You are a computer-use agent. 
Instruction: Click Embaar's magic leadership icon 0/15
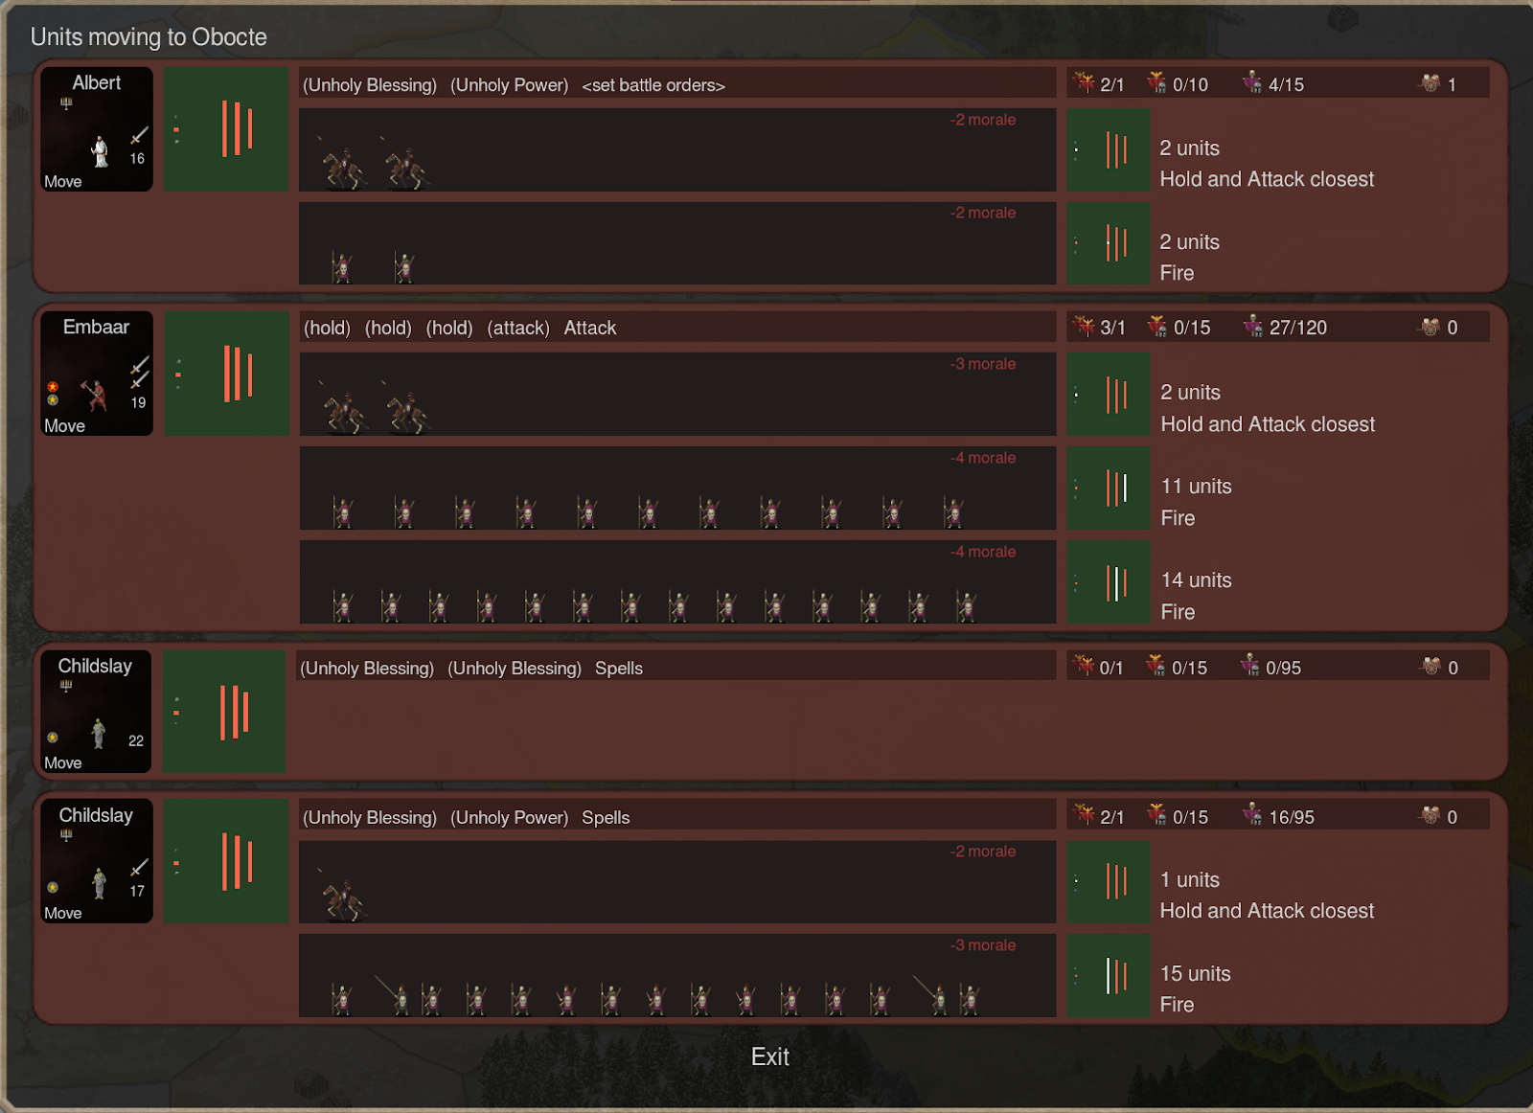[1157, 327]
